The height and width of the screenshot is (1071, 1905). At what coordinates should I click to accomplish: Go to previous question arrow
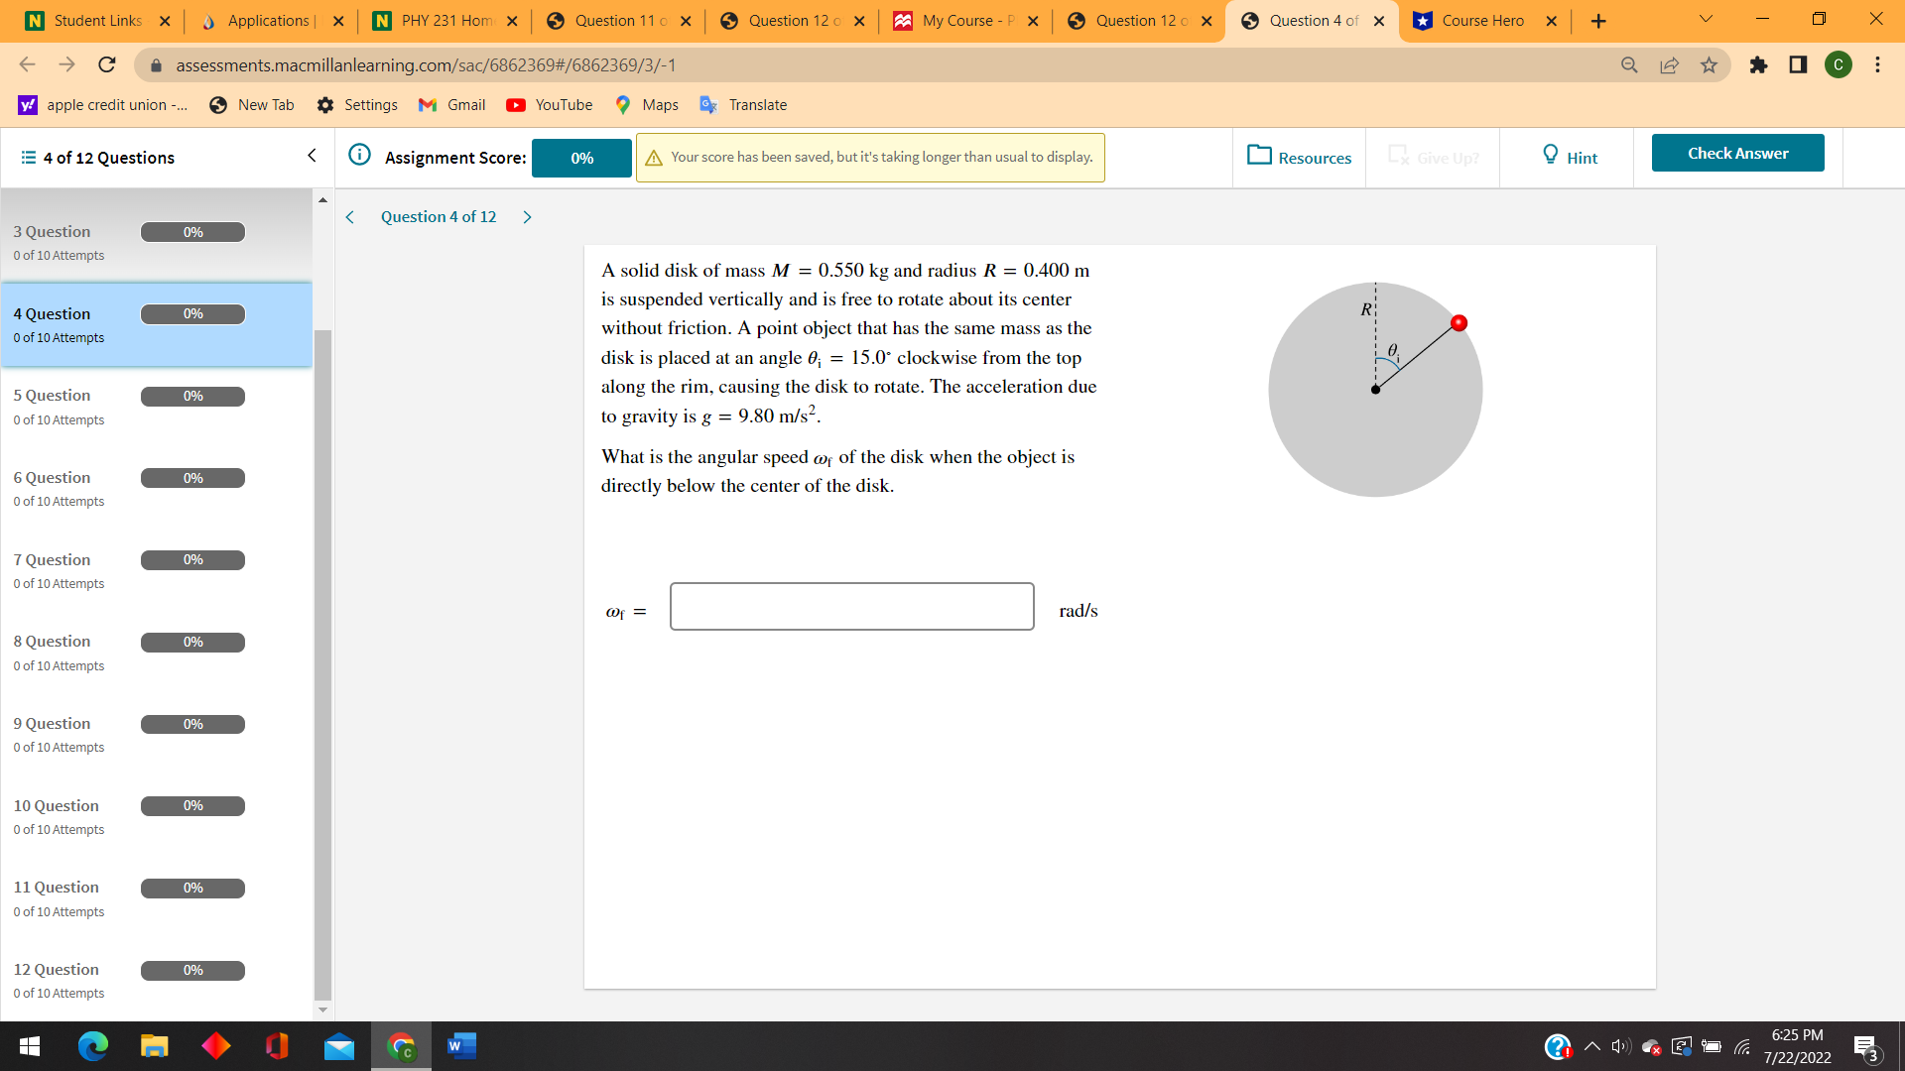tap(350, 217)
